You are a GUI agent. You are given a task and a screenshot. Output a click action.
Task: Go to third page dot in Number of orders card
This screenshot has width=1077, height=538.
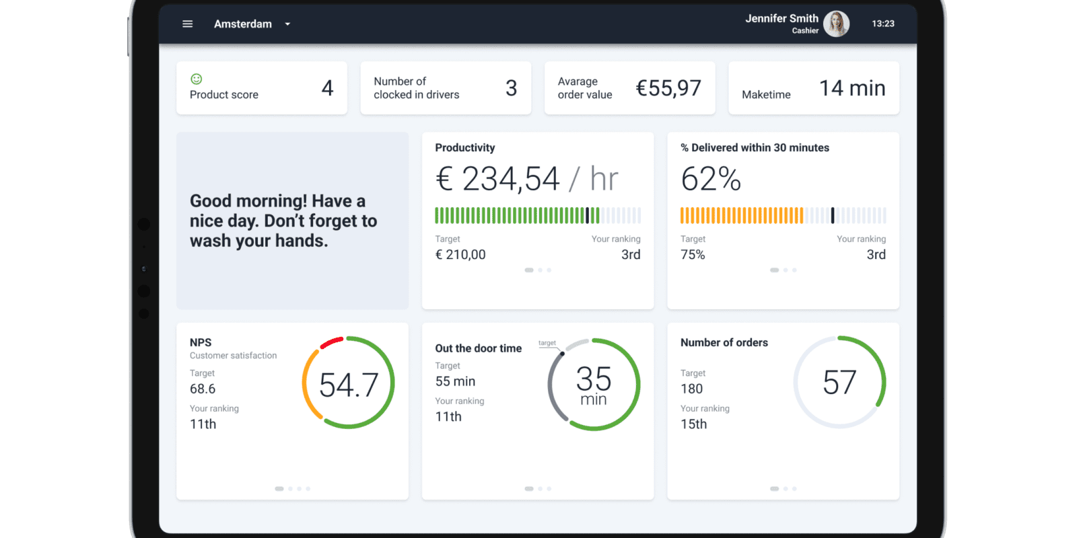(x=794, y=489)
